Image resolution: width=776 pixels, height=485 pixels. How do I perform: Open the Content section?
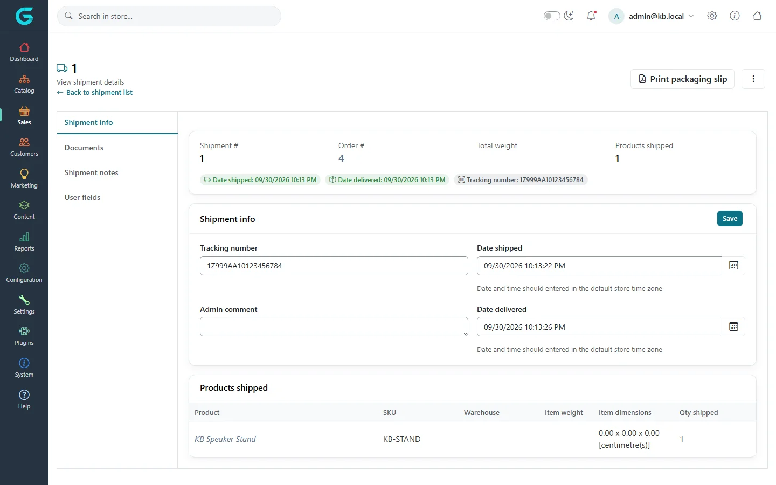24,210
